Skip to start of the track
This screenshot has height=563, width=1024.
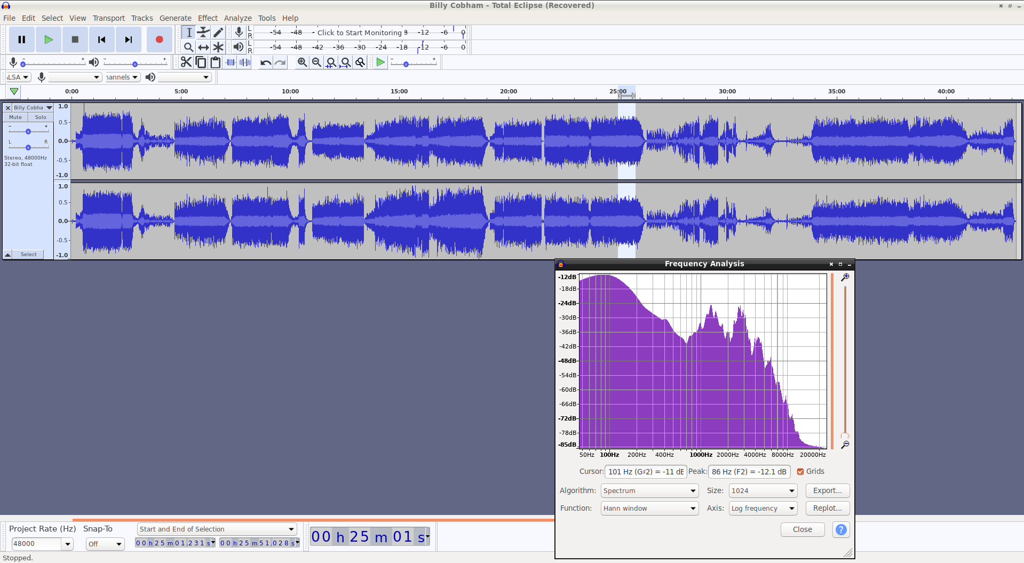point(102,39)
